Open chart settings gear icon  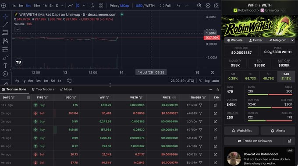[208, 6]
